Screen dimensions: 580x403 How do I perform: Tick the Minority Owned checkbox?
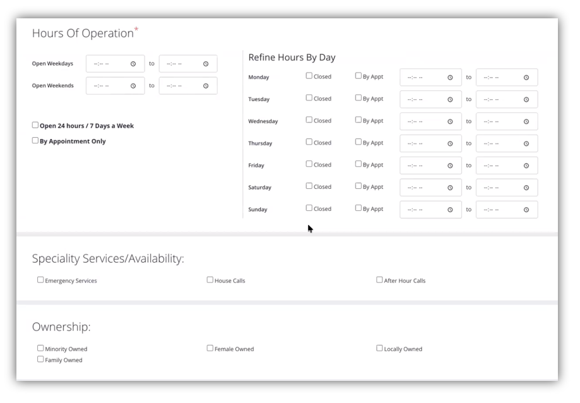(40, 348)
